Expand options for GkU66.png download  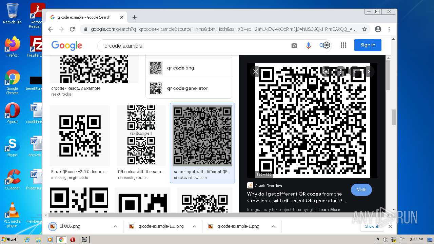point(115,226)
